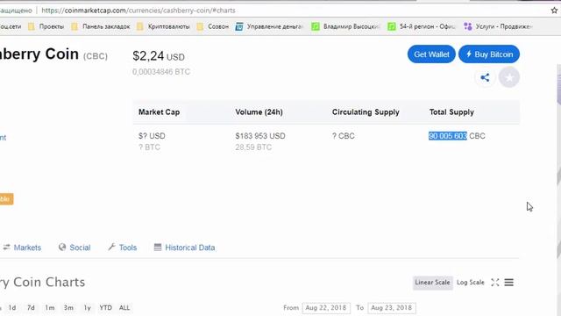Click the Get Wallet button
This screenshot has height=316, width=561.
pos(431,54)
